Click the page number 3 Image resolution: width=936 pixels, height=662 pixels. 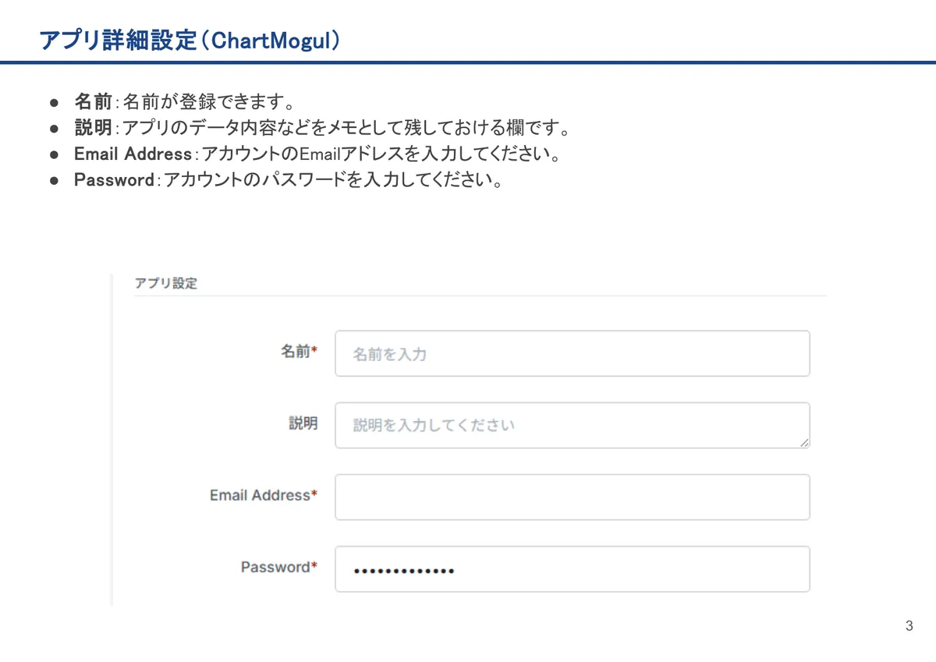(x=909, y=626)
